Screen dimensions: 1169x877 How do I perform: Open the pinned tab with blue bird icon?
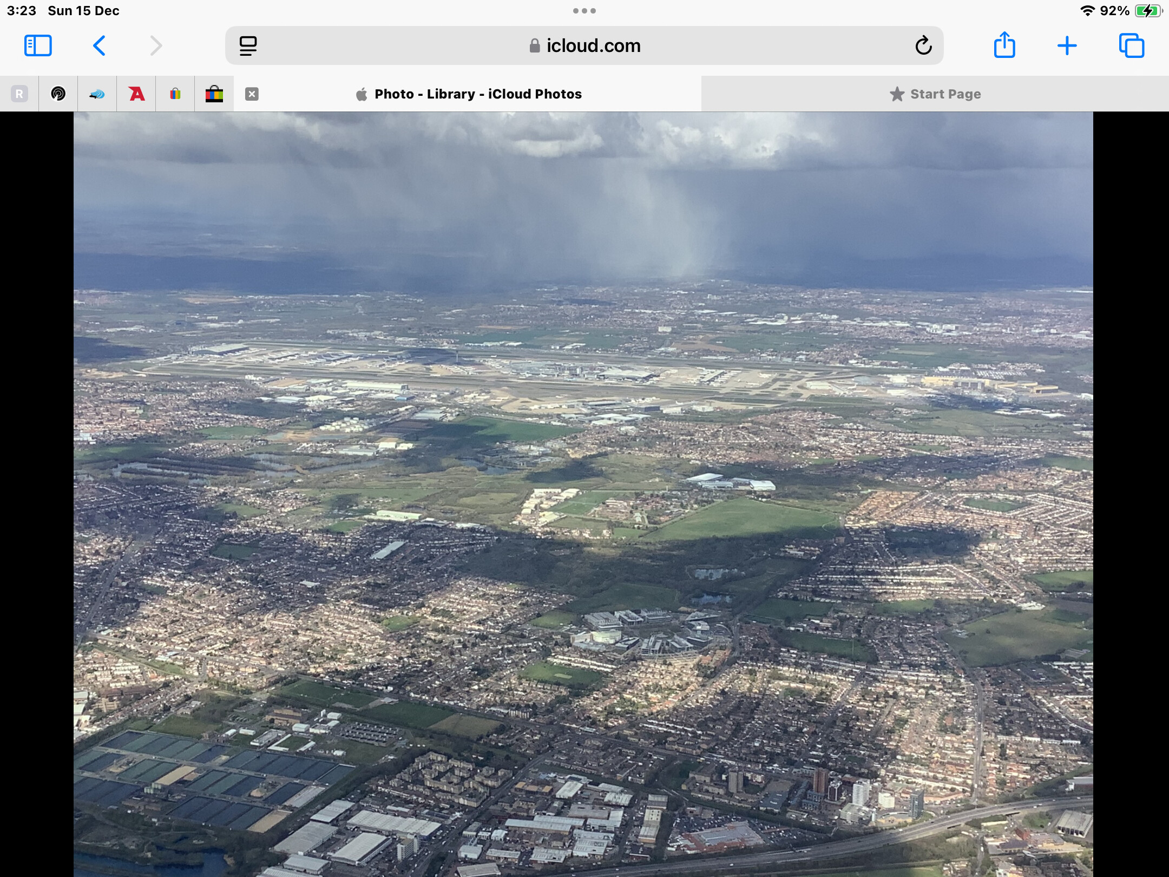click(97, 94)
